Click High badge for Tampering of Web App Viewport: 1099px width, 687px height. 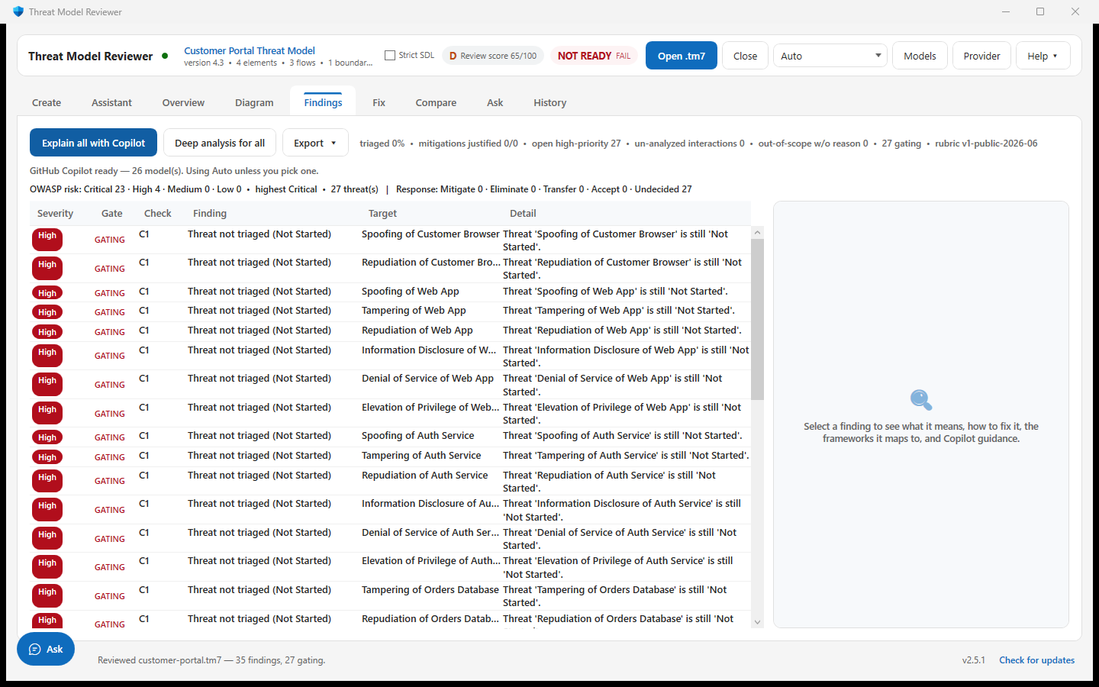coord(47,312)
